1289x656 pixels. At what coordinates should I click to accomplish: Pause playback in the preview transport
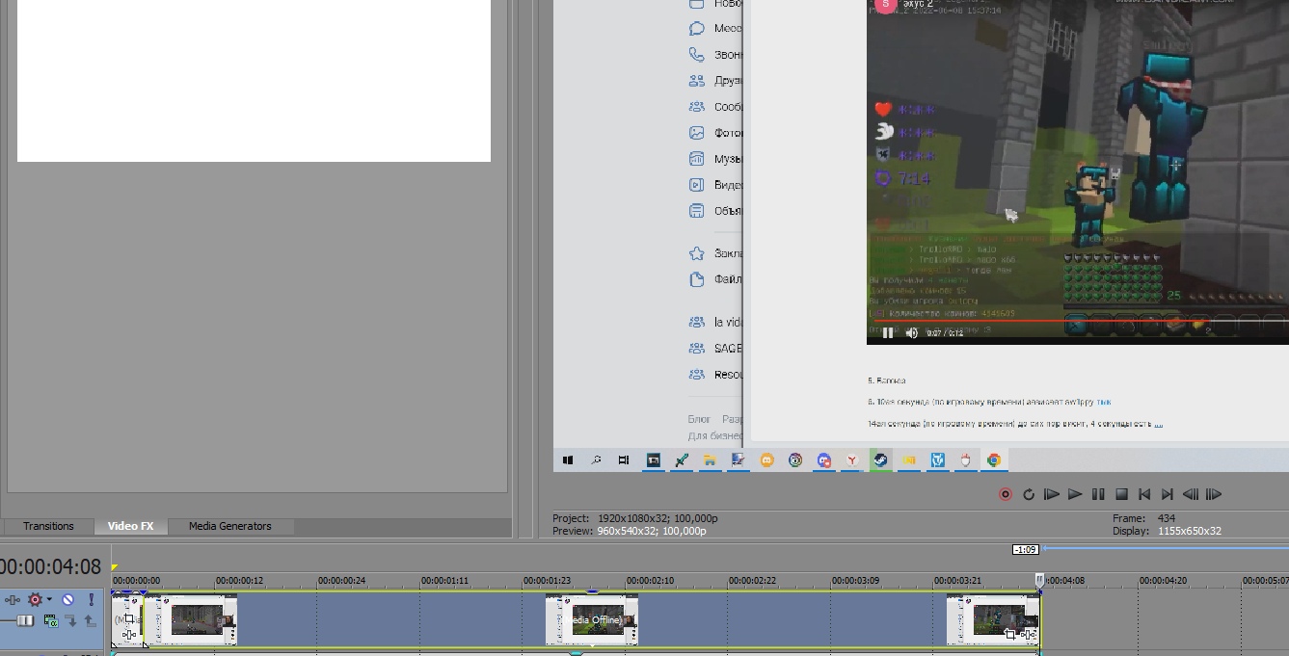[1098, 494]
